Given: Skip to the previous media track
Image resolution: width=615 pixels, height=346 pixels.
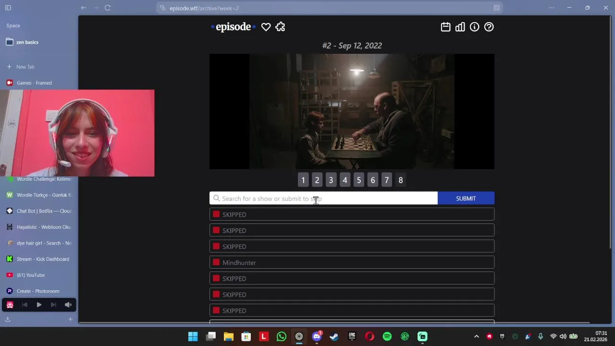Looking at the screenshot, I should click(x=25, y=305).
